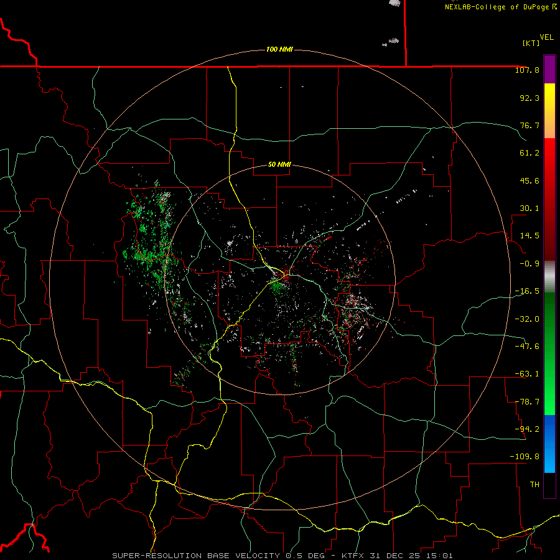Image resolution: width=560 pixels, height=560 pixels.
Task: Click the NEXLAB-College of DuPage watermark text
Action: pyautogui.click(x=500, y=7)
